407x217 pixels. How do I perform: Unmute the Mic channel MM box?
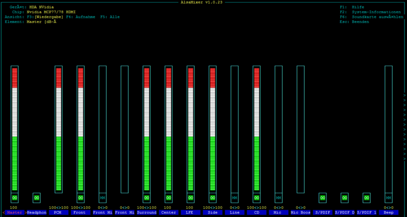click(x=278, y=198)
